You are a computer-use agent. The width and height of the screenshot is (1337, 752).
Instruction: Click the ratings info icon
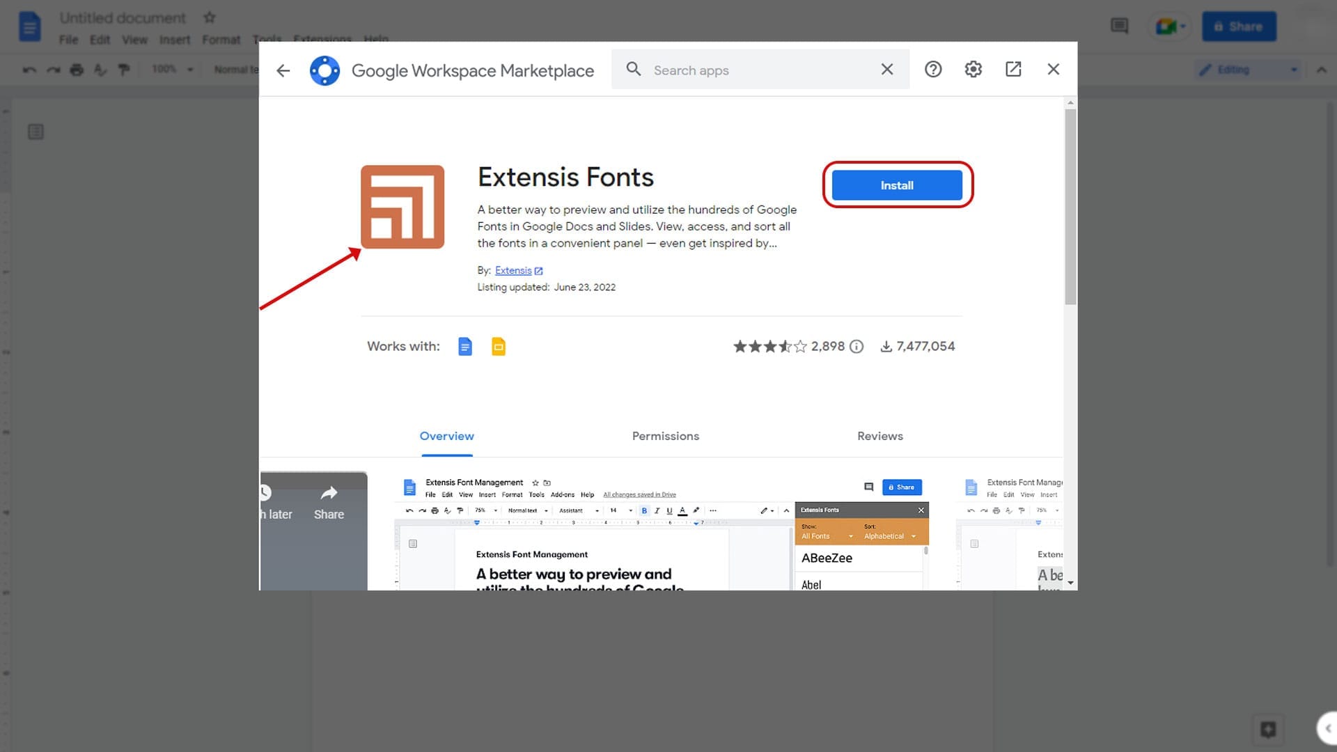click(x=857, y=346)
